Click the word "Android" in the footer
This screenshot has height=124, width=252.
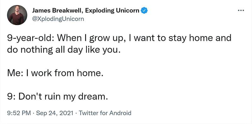click(x=120, y=113)
